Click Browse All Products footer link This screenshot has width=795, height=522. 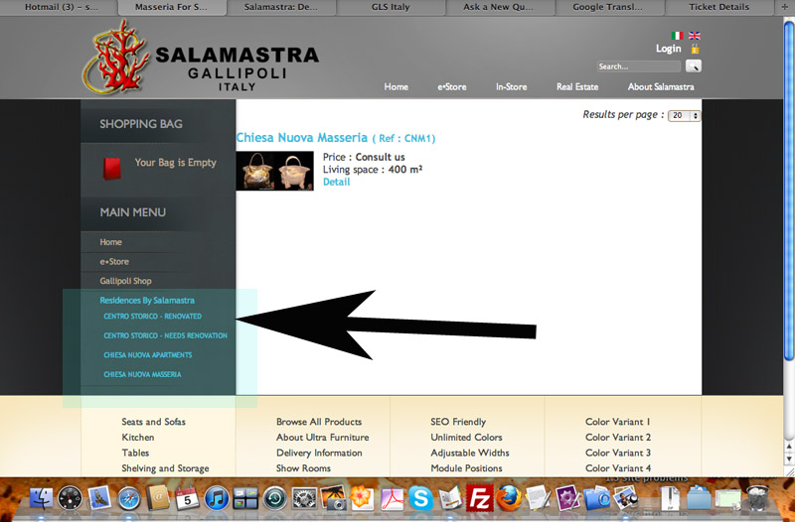(x=319, y=421)
